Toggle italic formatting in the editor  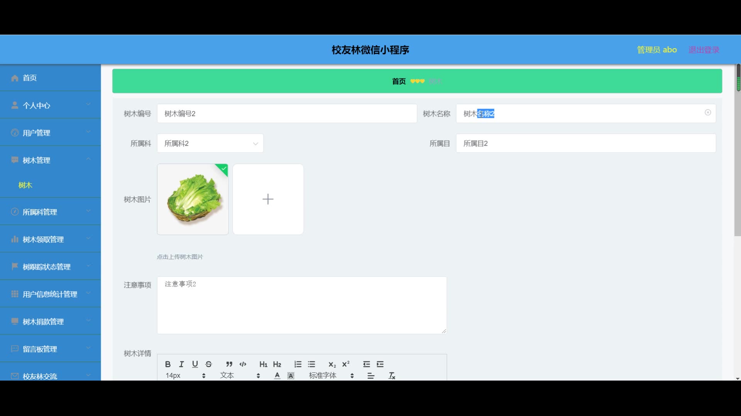click(181, 364)
